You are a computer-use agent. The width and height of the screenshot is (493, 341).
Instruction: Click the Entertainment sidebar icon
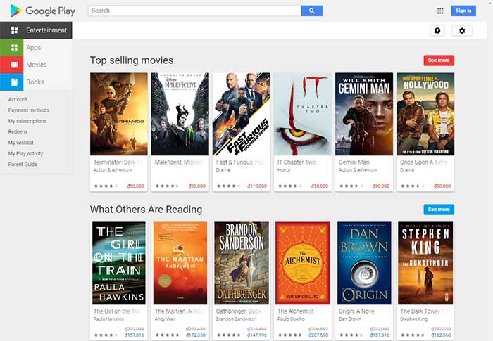click(x=14, y=30)
